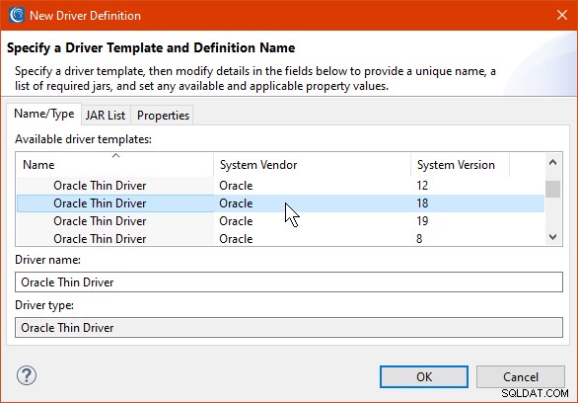Sort by System Vendor column header
Viewport: 578px width, 403px height.
point(312,165)
